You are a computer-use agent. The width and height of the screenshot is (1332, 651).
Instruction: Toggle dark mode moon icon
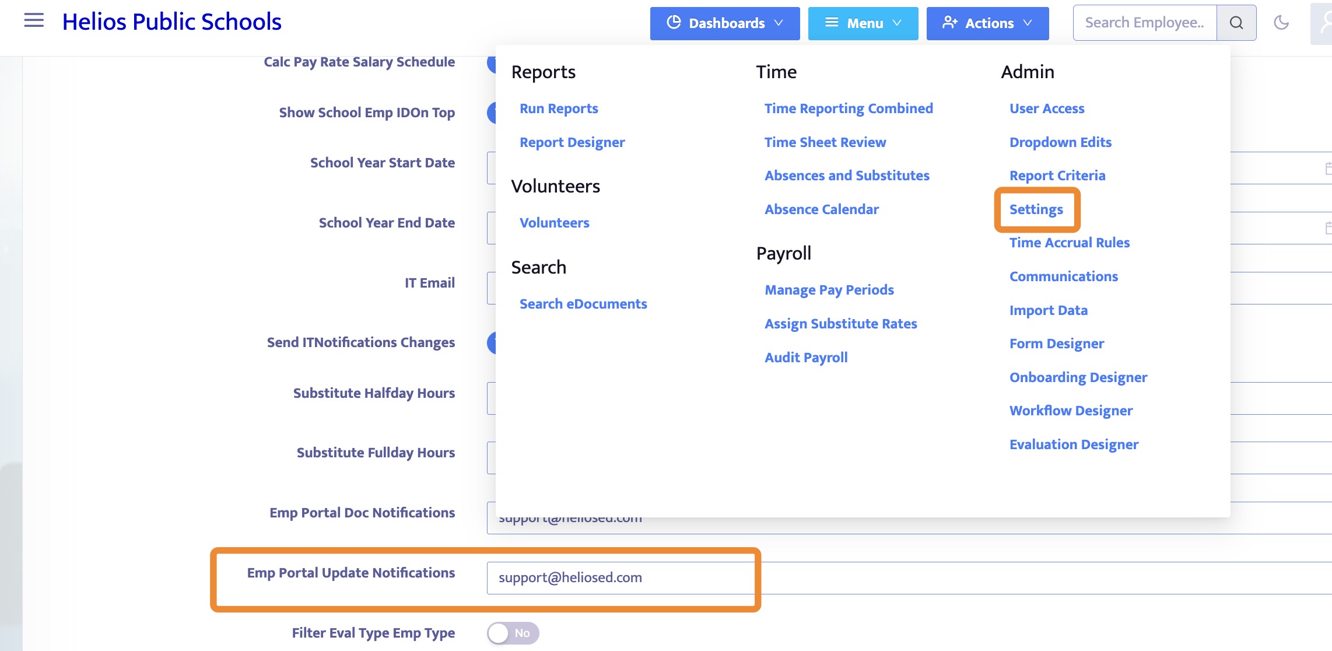coord(1281,23)
